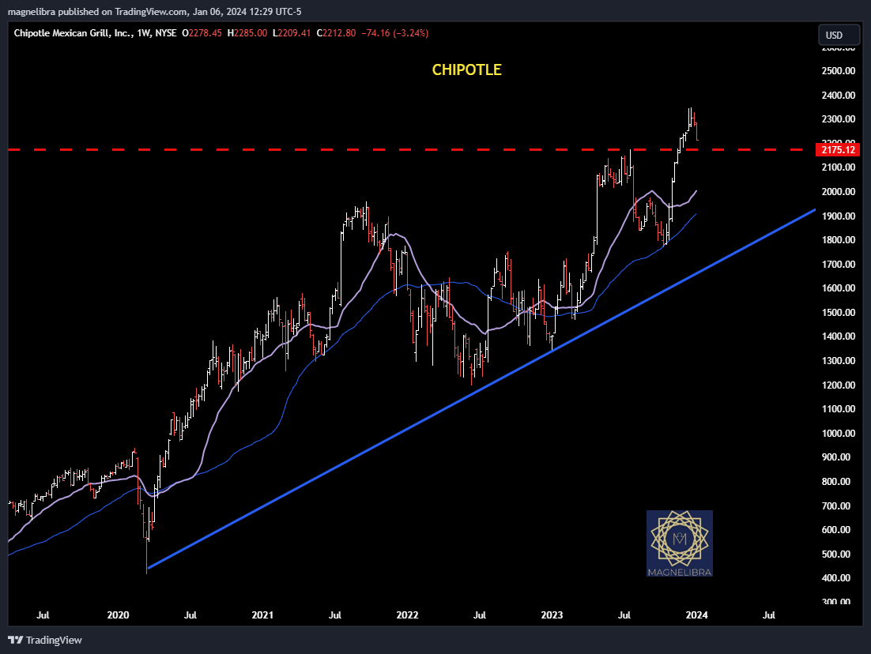Click the 1300.00 price axis label
The image size is (871, 654).
pyautogui.click(x=839, y=360)
